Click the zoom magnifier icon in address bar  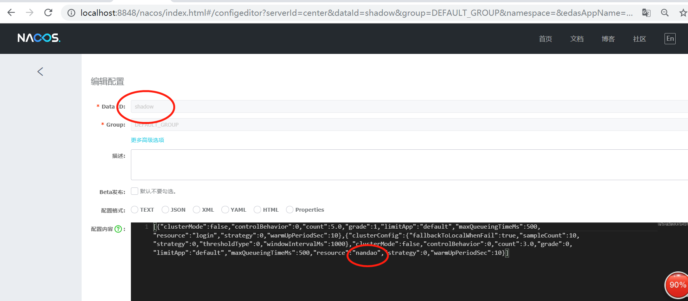click(x=665, y=13)
